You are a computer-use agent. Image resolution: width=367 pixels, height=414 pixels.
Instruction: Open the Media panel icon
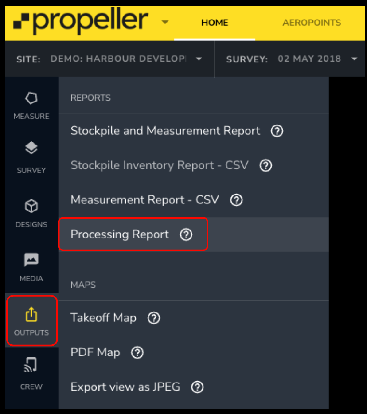pyautogui.click(x=31, y=261)
